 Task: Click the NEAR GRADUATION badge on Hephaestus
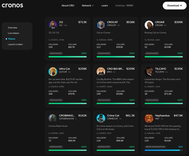pyautogui.click(x=155, y=147)
